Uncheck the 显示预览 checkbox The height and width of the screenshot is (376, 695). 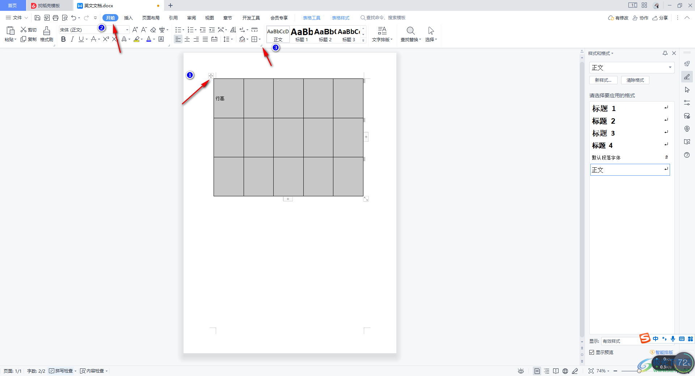coord(592,352)
